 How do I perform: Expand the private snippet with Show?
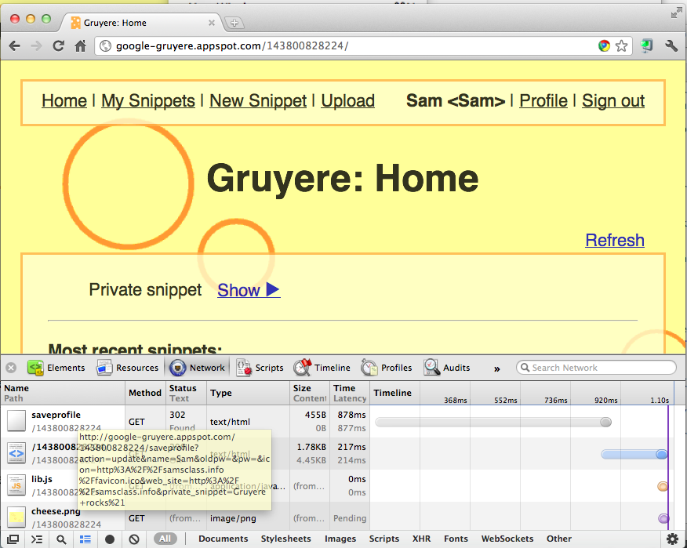[249, 290]
